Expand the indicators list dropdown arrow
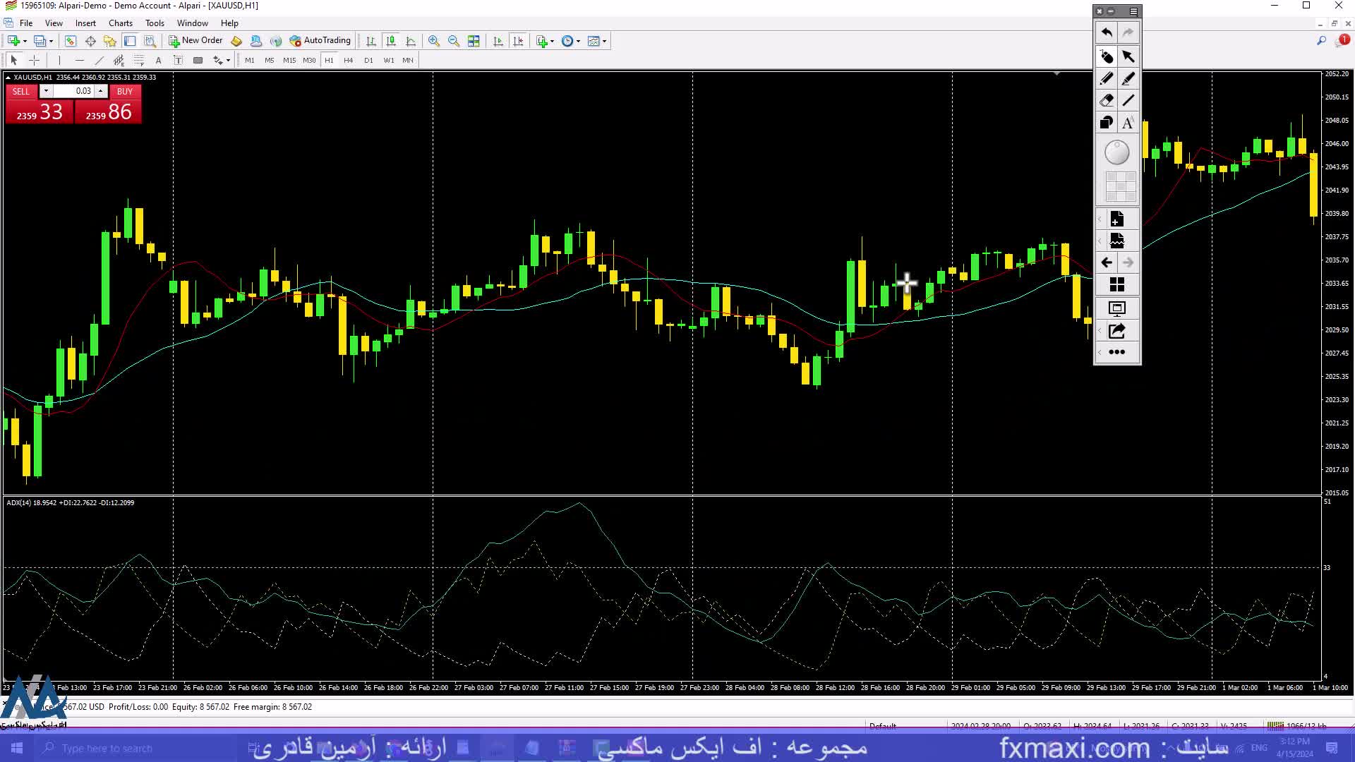1355x762 pixels. tap(552, 41)
